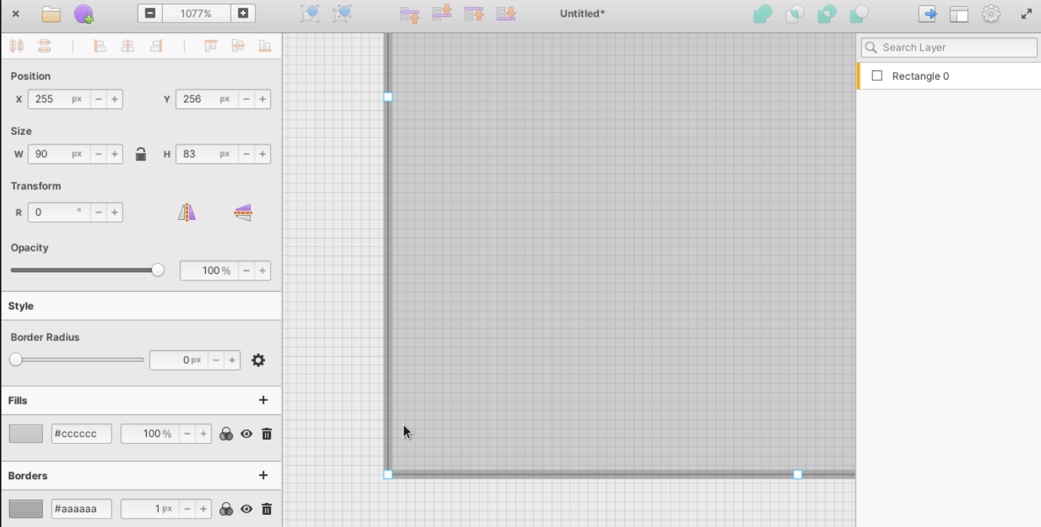Image resolution: width=1041 pixels, height=527 pixels.
Task: Hide the #aaaaaa border
Action: click(246, 509)
